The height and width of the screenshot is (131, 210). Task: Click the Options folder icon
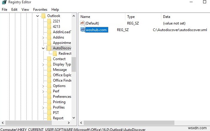coord(49,86)
